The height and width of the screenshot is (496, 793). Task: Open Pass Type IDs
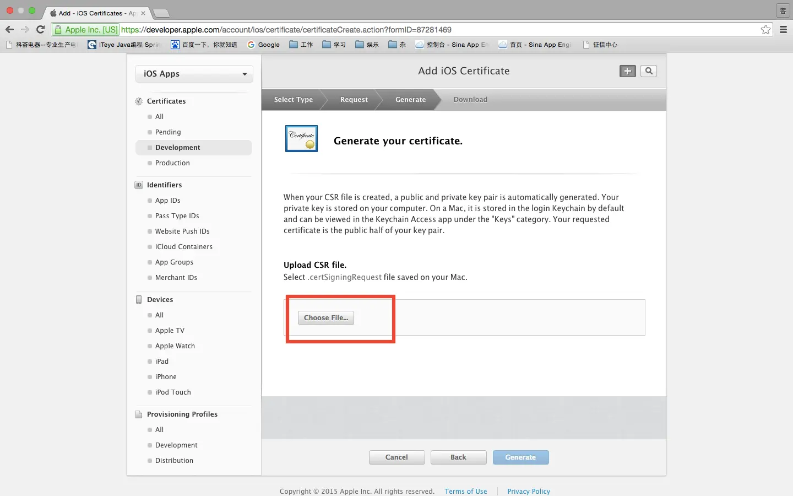[177, 216]
